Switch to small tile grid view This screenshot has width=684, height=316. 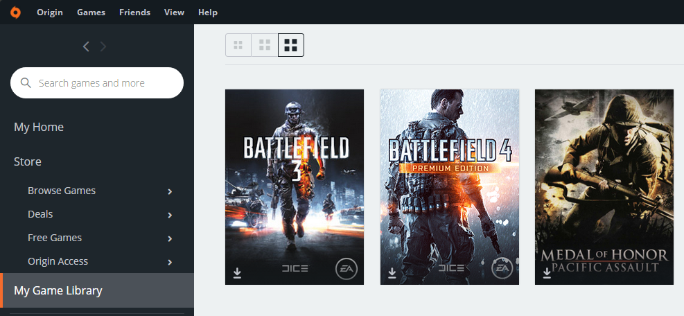click(238, 46)
